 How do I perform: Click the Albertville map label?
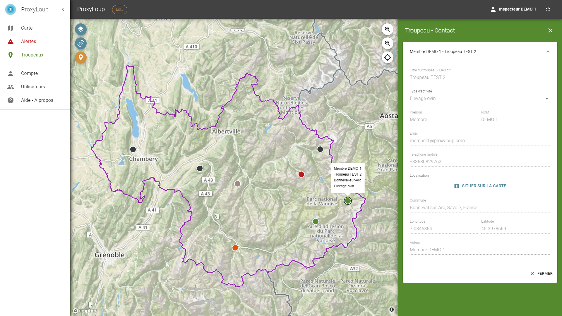(x=226, y=132)
